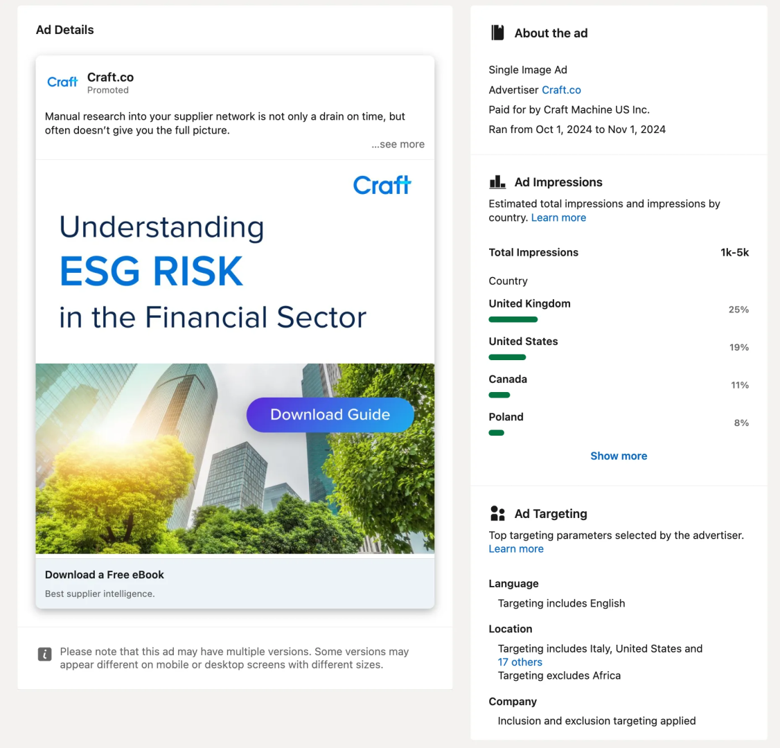Click the Ad Targeting people icon

497,513
